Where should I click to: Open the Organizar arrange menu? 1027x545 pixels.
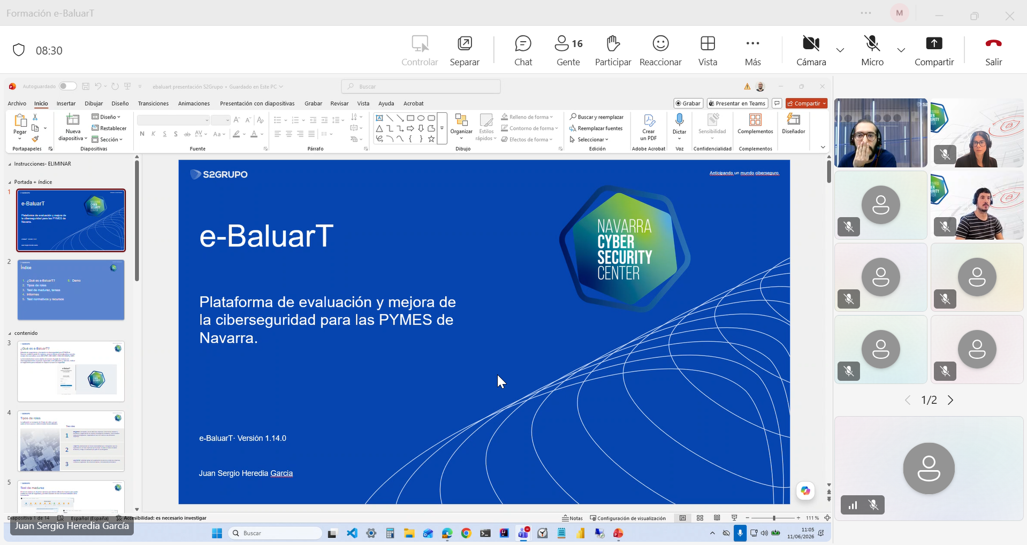461,126
